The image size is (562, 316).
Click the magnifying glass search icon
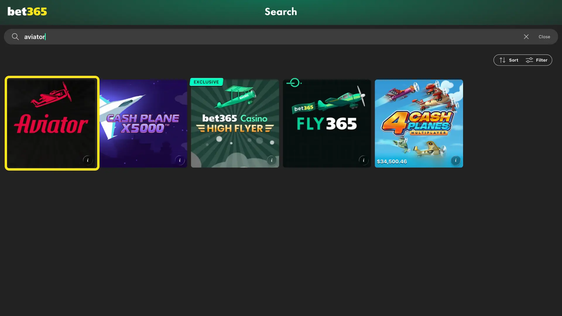point(15,37)
